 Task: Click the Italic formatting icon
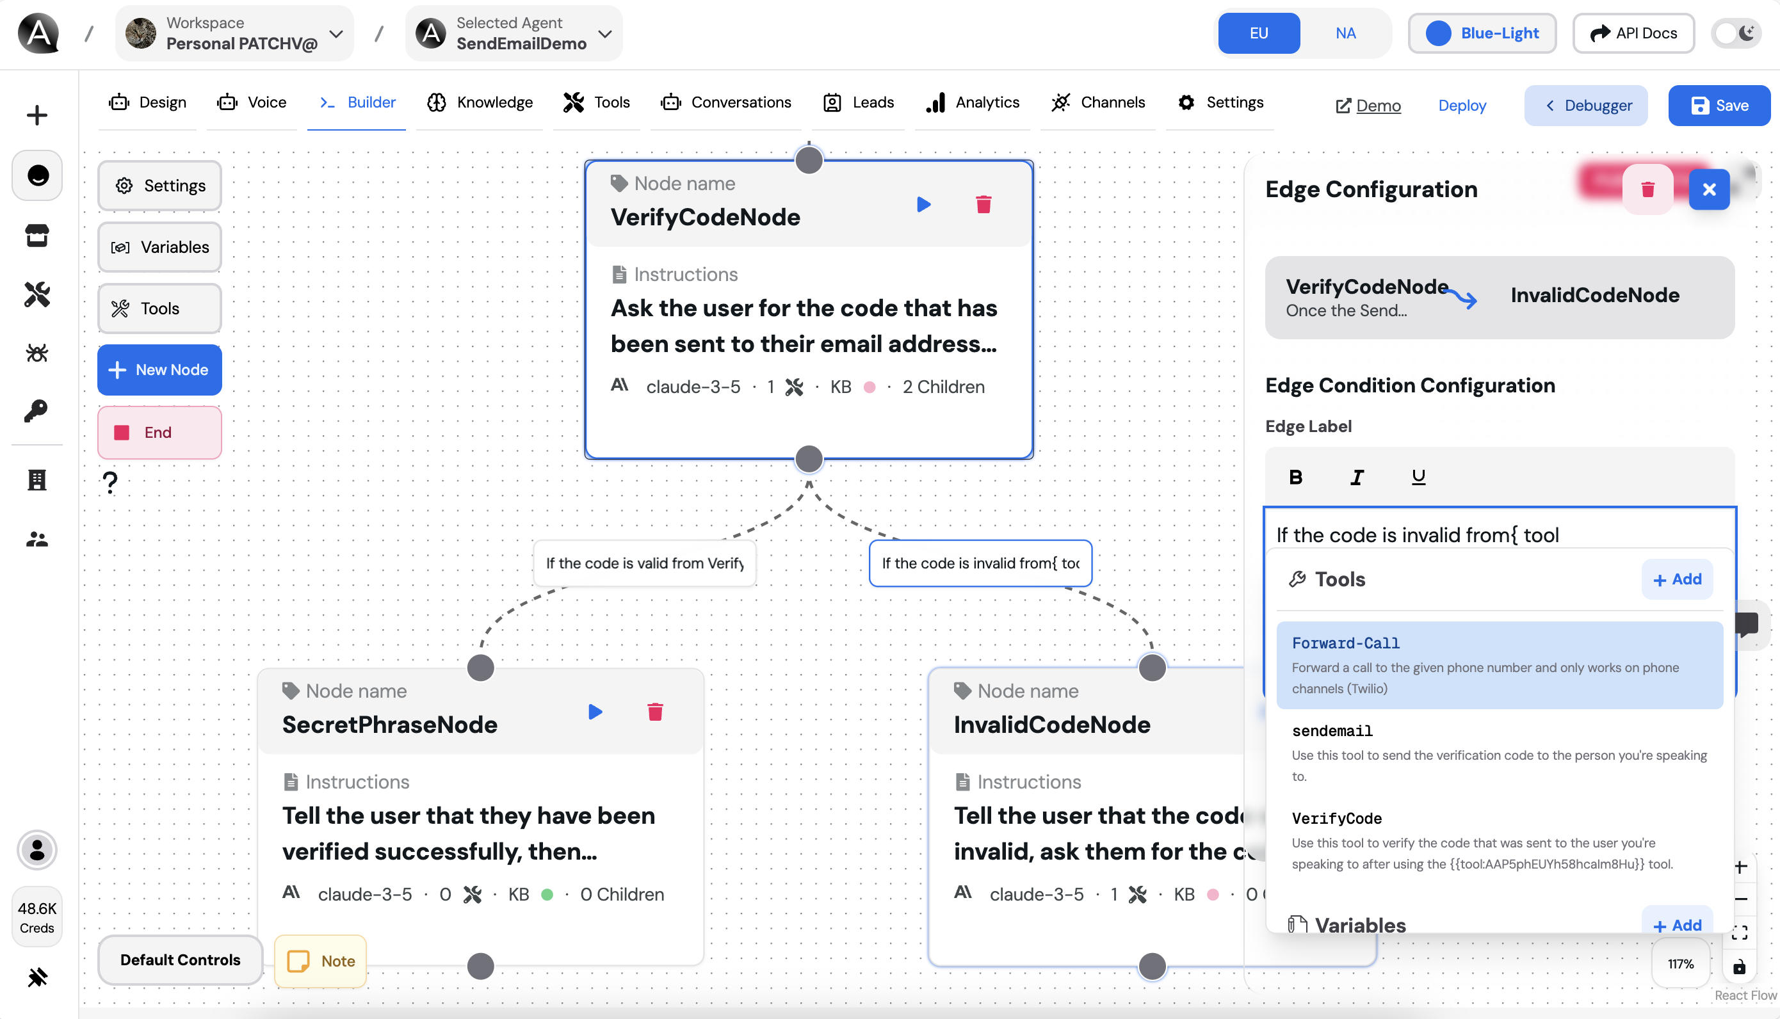point(1357,477)
